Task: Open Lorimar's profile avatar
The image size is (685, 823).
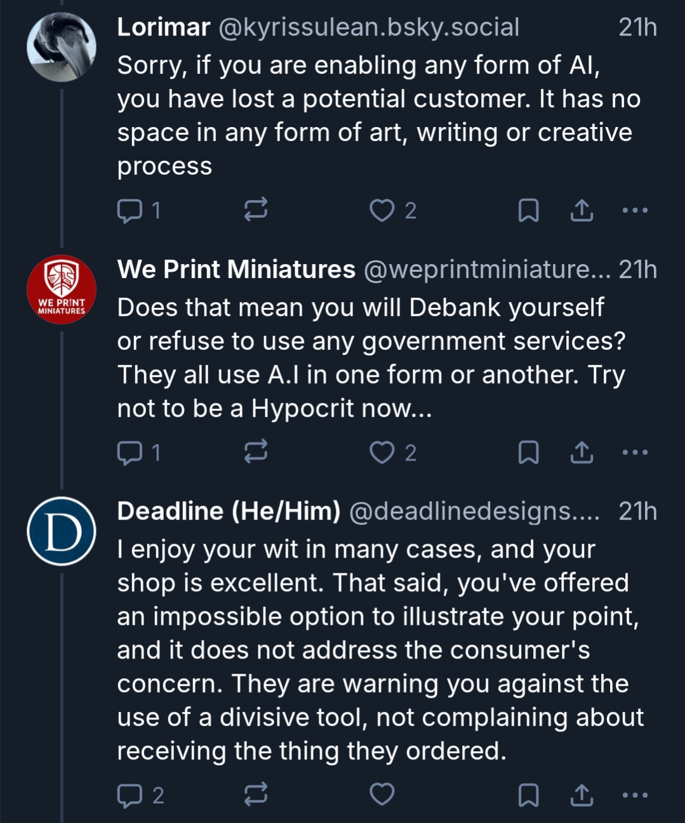Action: click(62, 47)
